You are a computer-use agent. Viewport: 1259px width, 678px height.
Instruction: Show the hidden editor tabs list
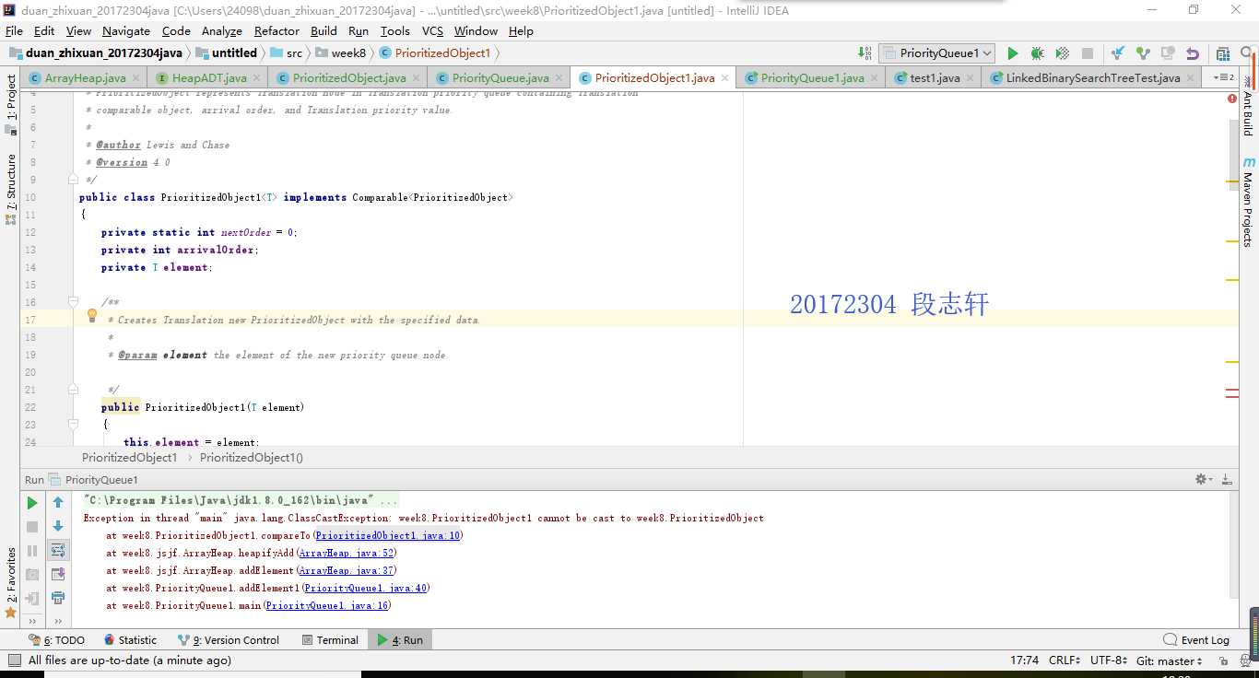point(1223,77)
